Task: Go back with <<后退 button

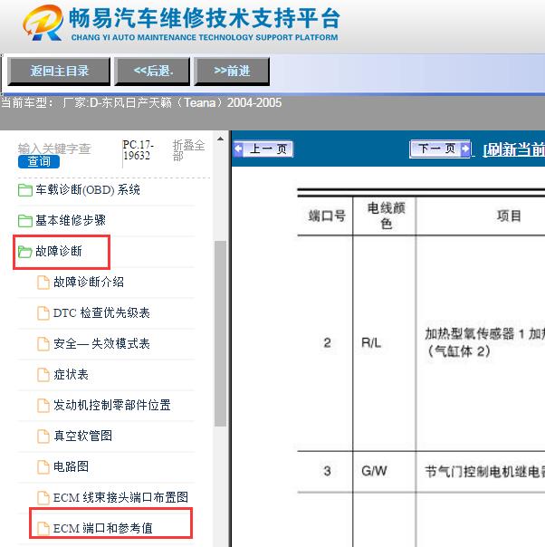Action: pyautogui.click(x=152, y=72)
